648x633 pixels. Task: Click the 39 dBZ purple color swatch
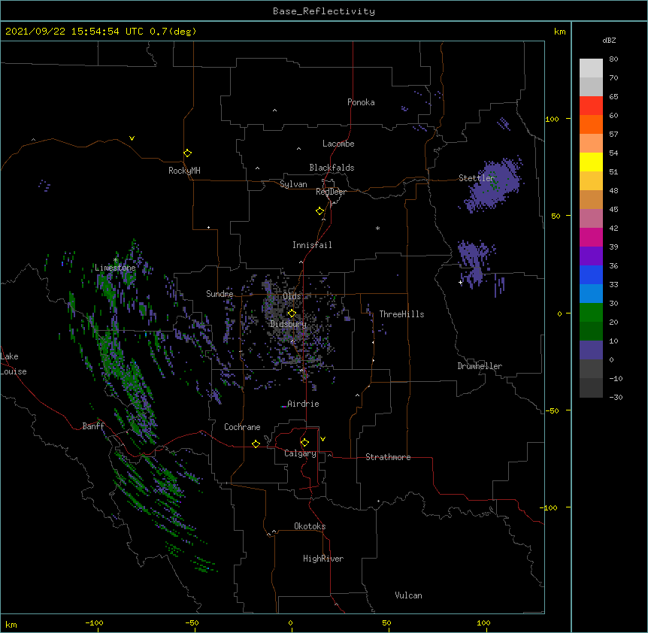coord(591,256)
